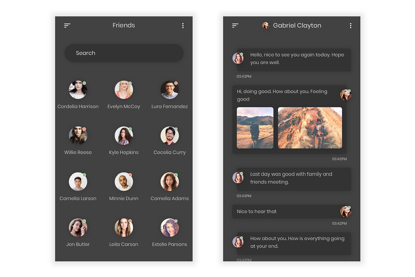Viewport: 415px width, 277px height.
Task: Select Cordelia Harrison's profile picture
Action: tap(78, 89)
